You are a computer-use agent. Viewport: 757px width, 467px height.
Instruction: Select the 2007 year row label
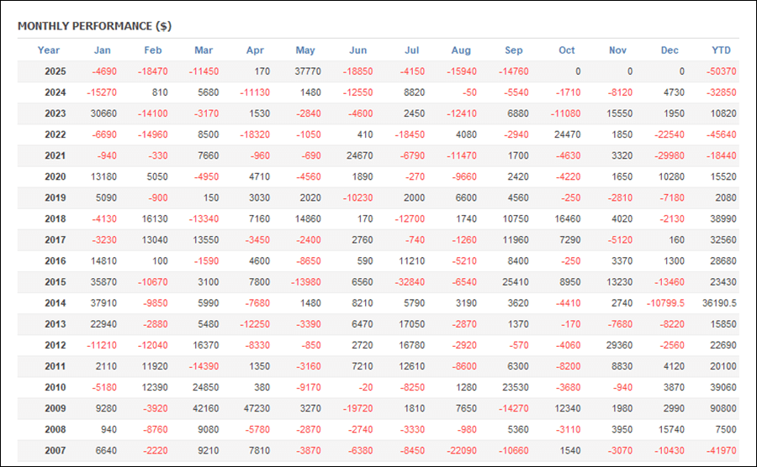click(55, 450)
